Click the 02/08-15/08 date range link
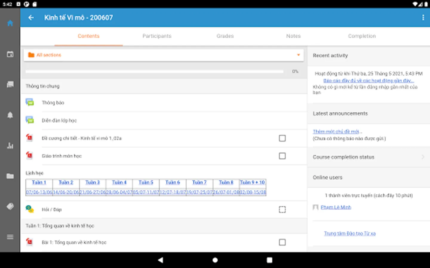 tap(253, 192)
